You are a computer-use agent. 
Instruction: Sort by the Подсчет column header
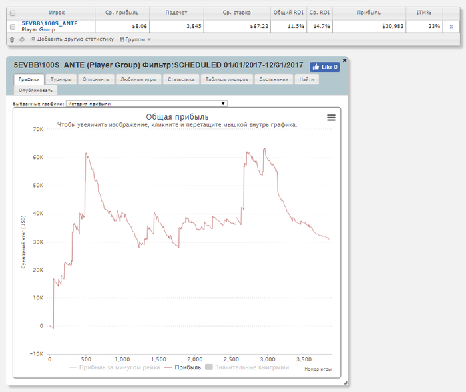click(176, 13)
